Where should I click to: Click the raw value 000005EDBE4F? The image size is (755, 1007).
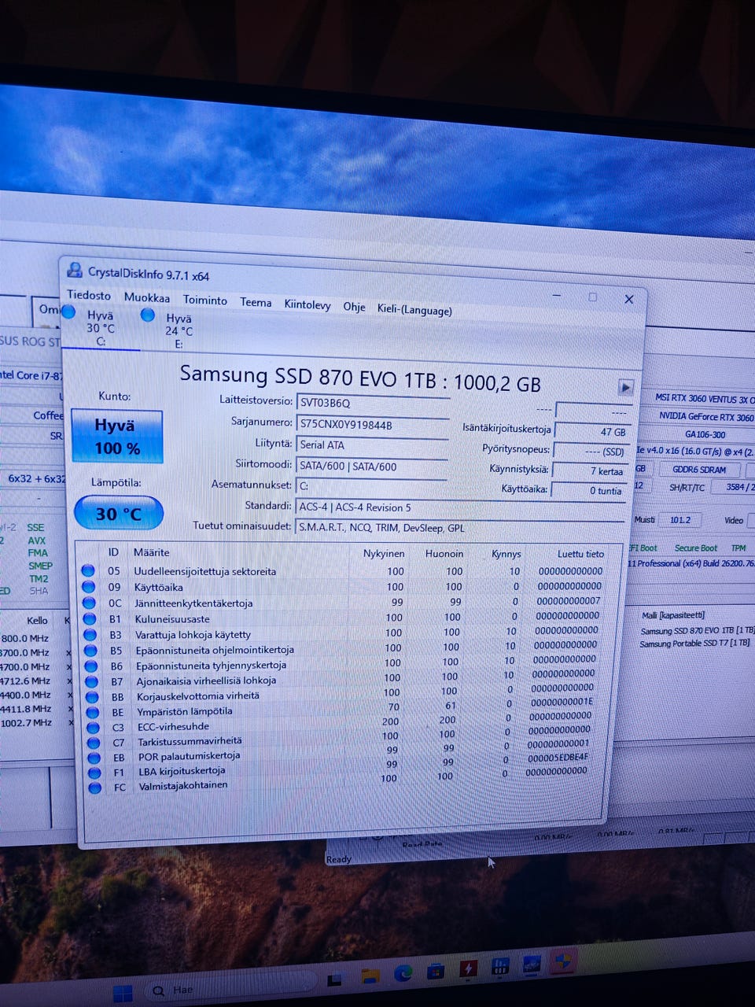coord(558,758)
